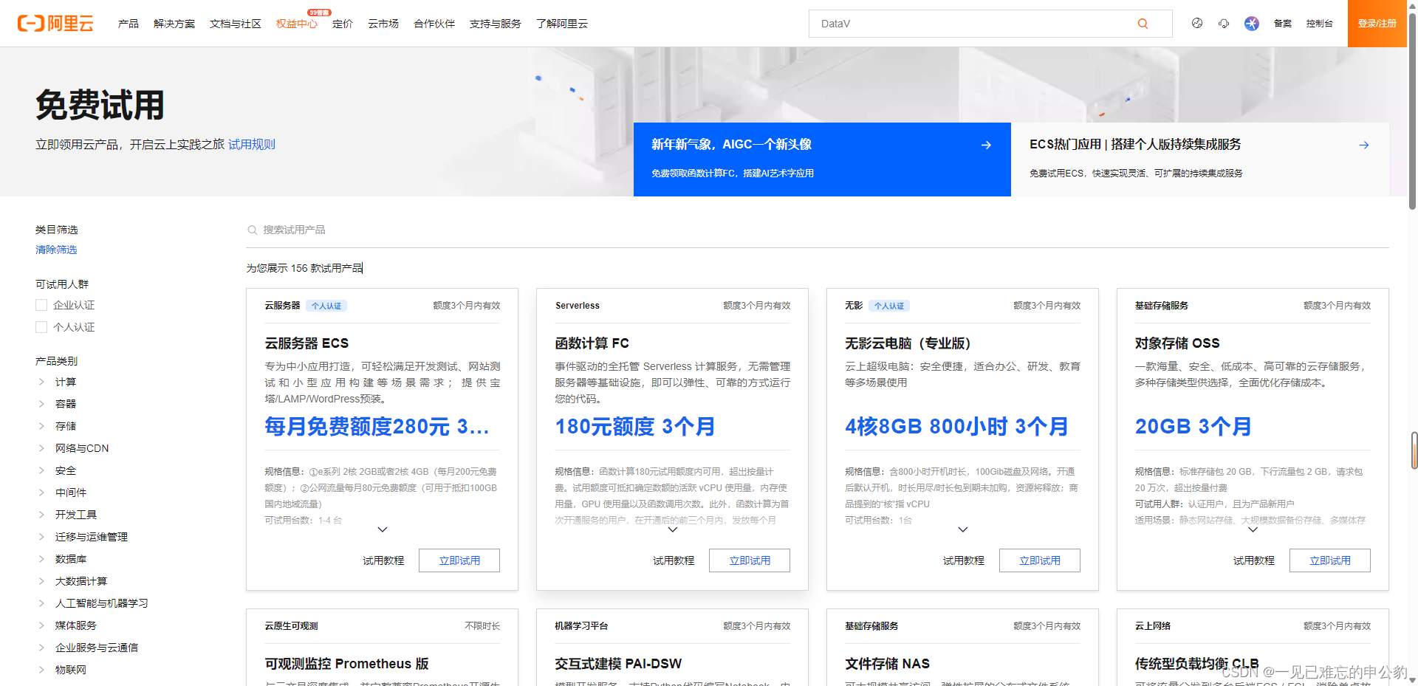Click the 登录/注册 button

1377,24
